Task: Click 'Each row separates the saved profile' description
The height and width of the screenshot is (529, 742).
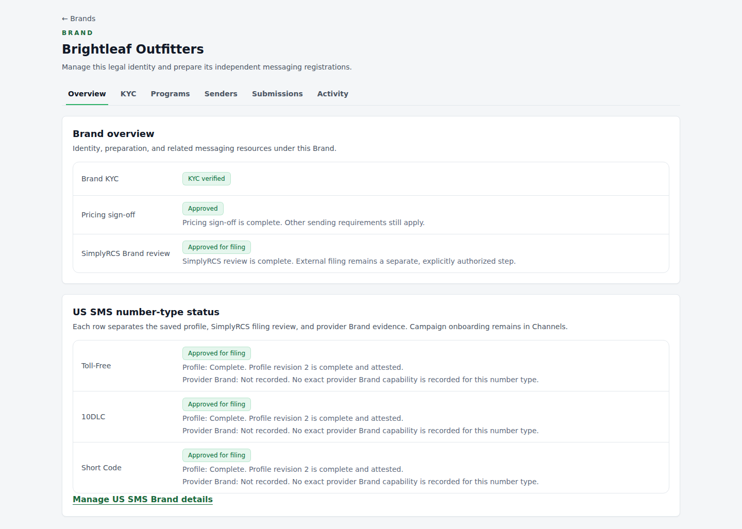Action: coord(320,327)
